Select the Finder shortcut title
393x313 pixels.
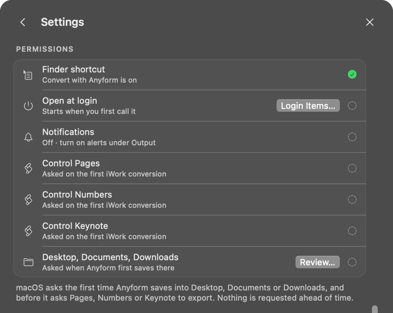(x=74, y=70)
